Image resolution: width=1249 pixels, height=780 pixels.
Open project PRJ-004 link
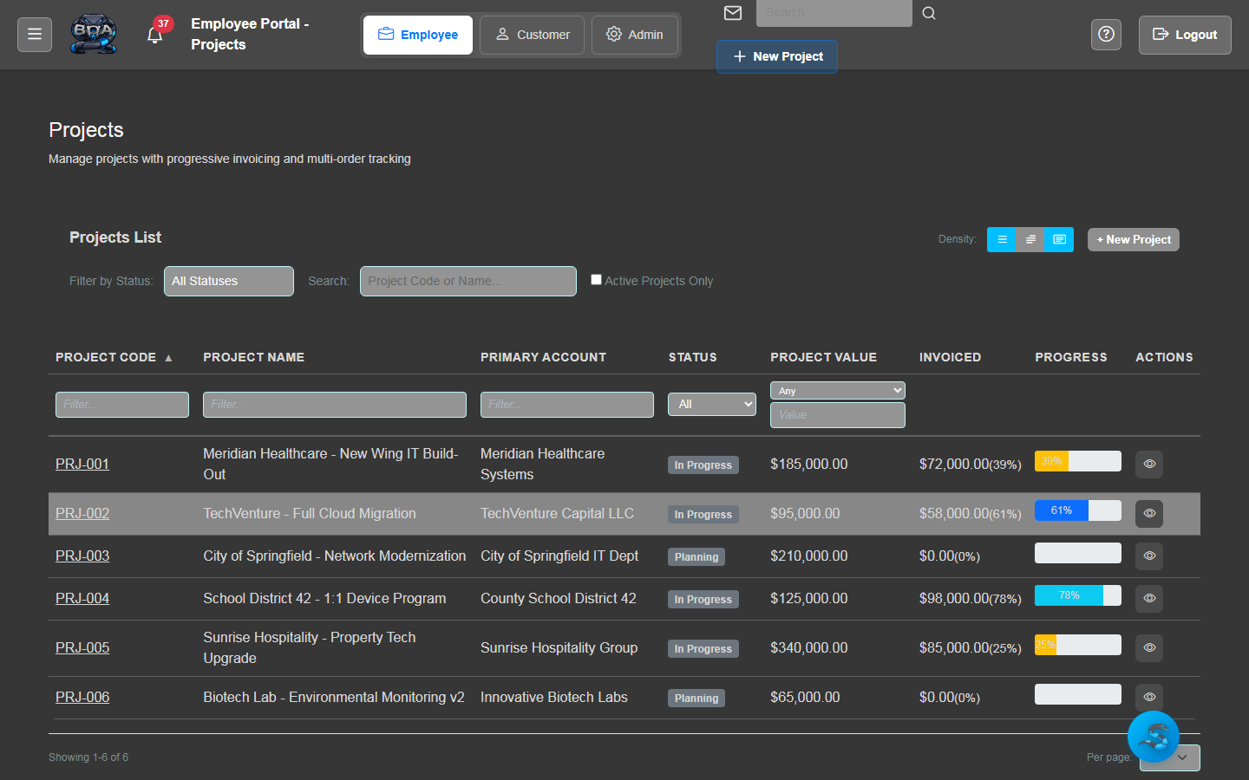[82, 598]
